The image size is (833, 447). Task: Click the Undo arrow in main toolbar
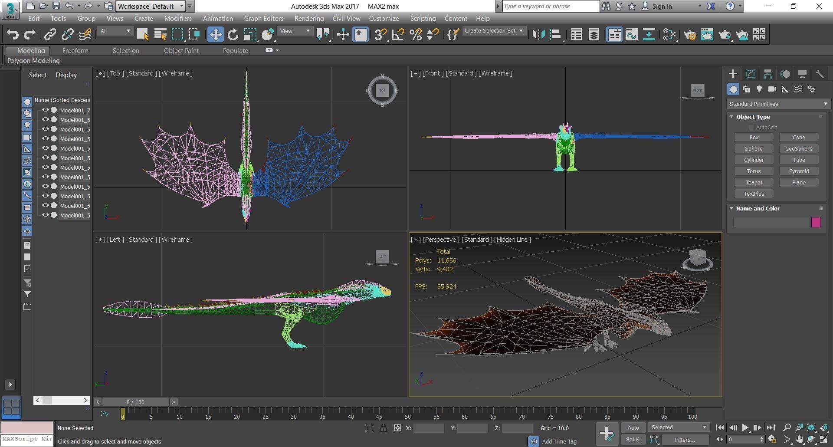(13, 35)
